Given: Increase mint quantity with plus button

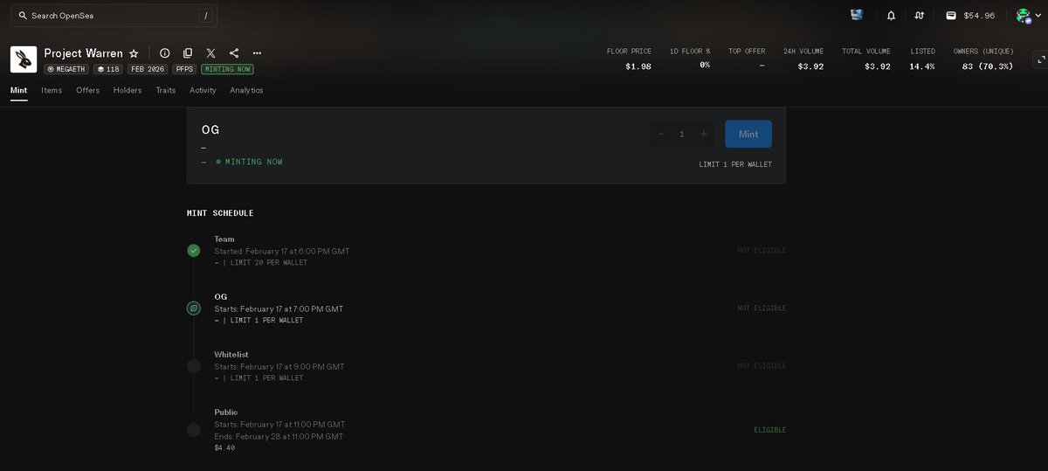Looking at the screenshot, I should coord(704,134).
